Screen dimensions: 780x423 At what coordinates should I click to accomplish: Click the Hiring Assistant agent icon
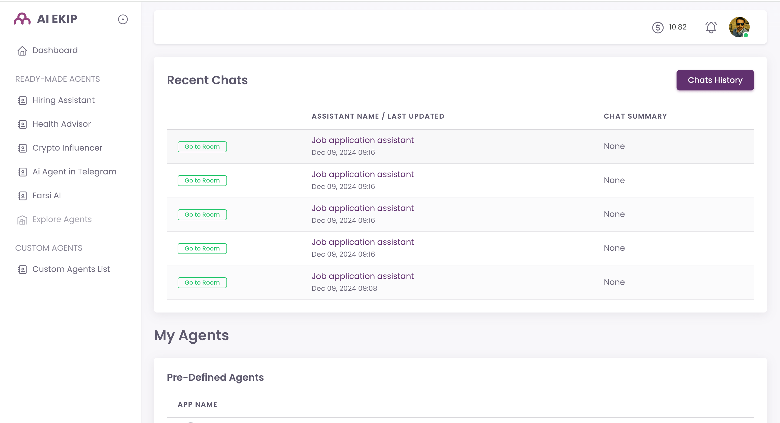click(x=22, y=100)
